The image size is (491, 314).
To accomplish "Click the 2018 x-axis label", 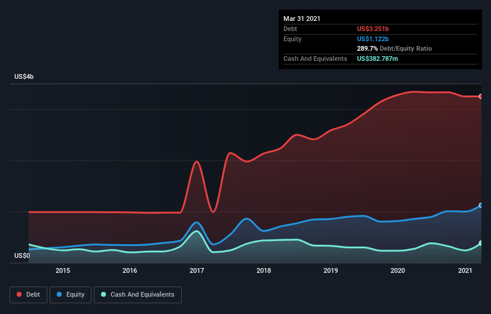I will click(264, 270).
